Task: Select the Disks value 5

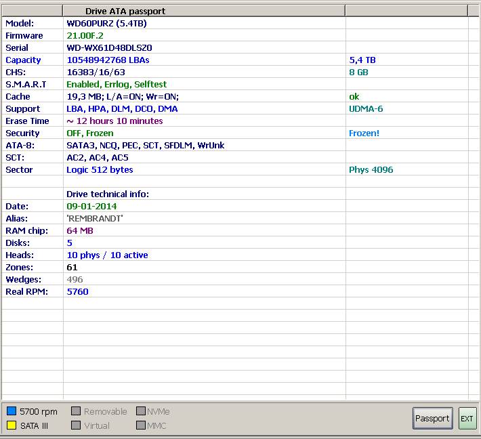Action: pyautogui.click(x=70, y=243)
